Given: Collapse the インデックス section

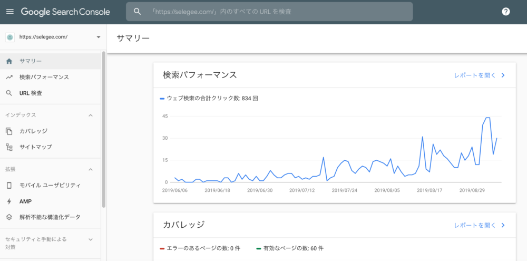Looking at the screenshot, I should click(x=90, y=115).
